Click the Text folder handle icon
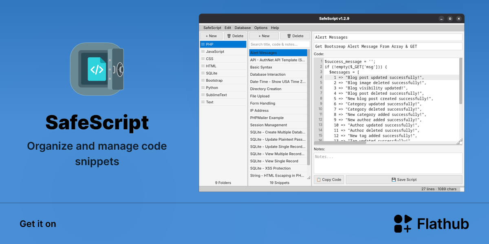Viewport: 489px width, 244px height. (203, 102)
